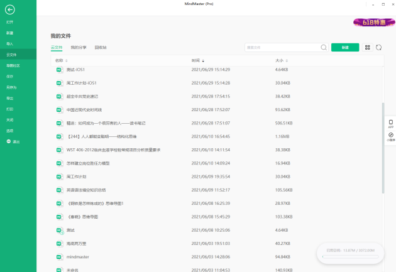Click file icon of mindmaster row
This screenshot has width=396, height=272.
59,257
